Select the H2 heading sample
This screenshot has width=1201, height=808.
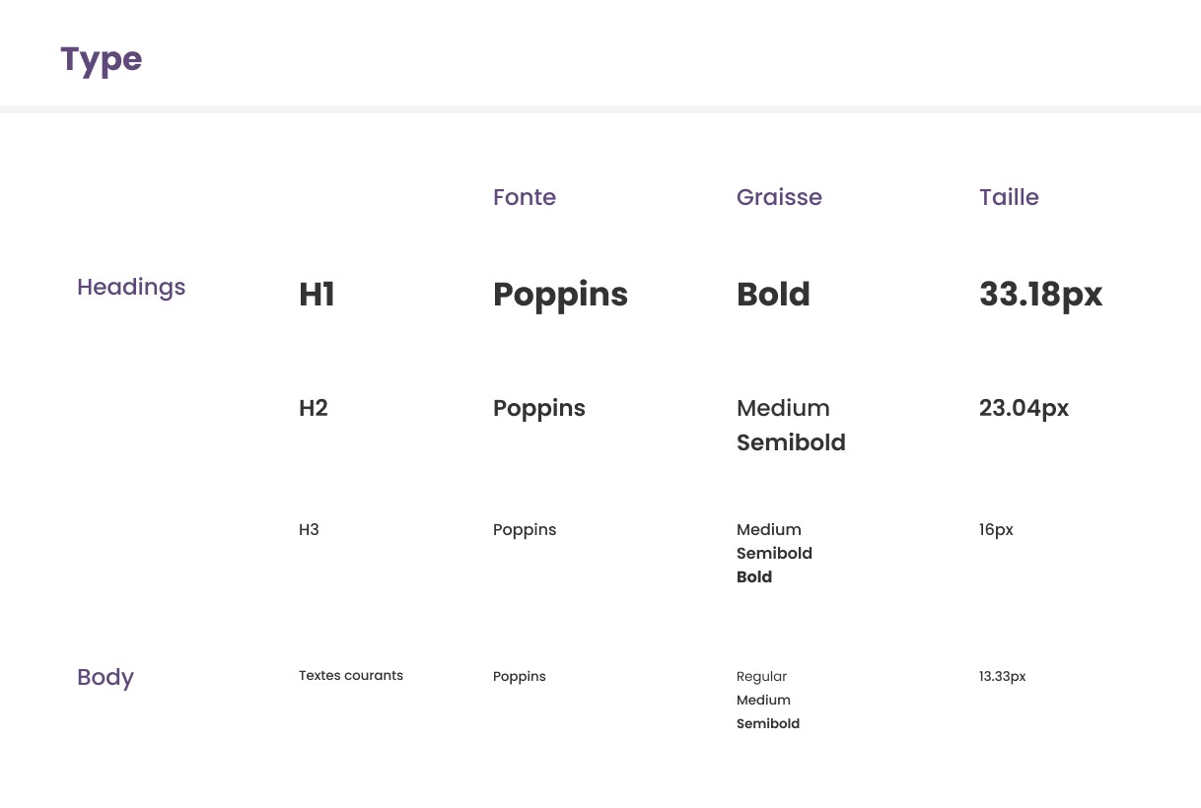[x=313, y=408]
